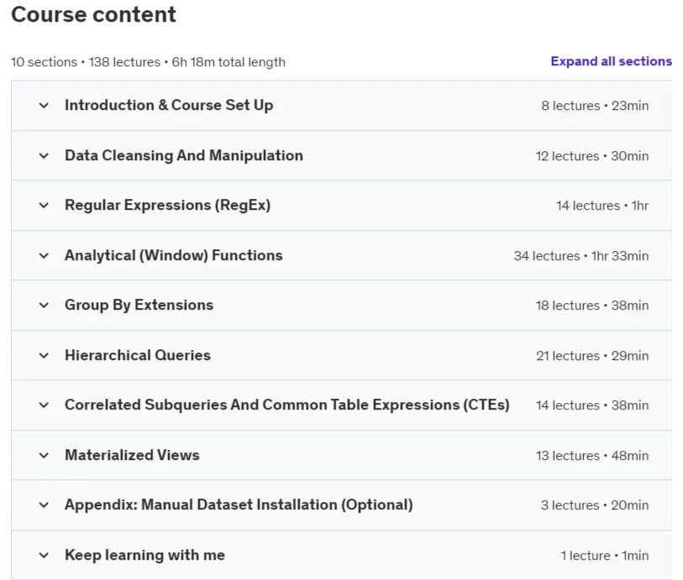Click the 18 lectures • 38min label
The image size is (683, 580).
592,306
